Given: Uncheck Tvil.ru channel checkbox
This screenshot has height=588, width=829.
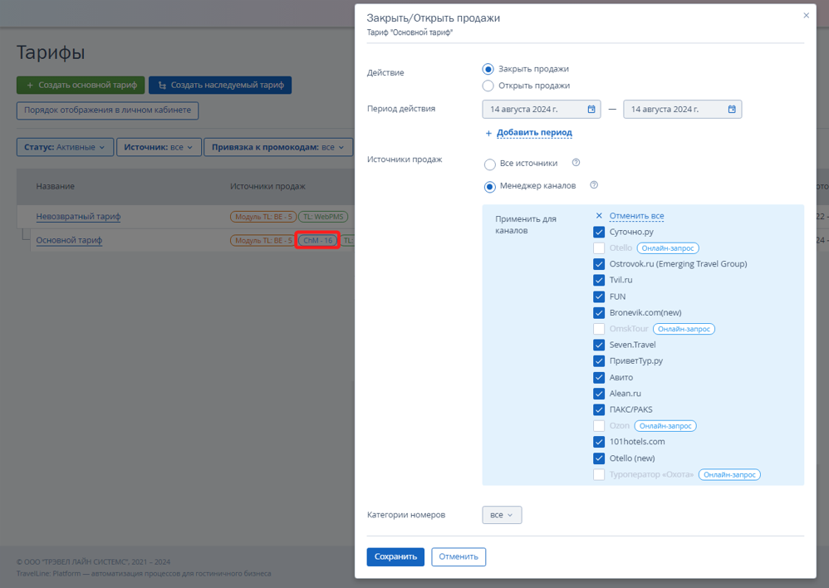Looking at the screenshot, I should (599, 280).
